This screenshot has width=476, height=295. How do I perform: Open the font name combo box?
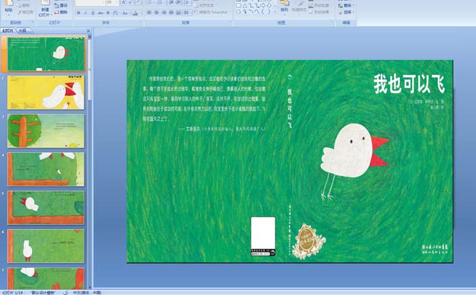tap(90, 3)
